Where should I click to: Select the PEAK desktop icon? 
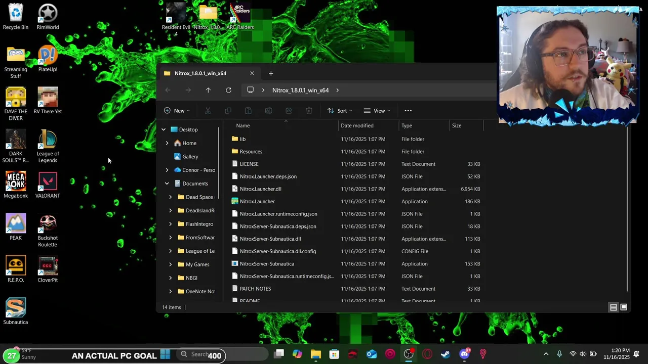[16, 227]
